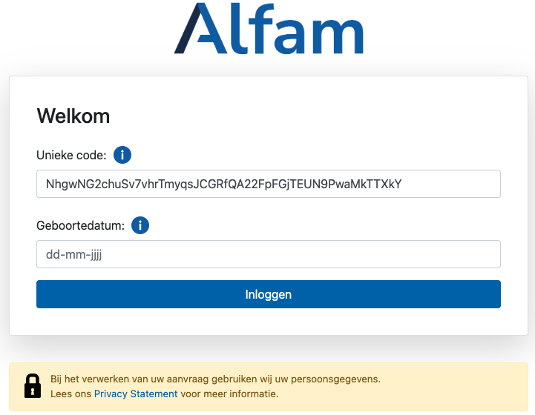Click the "Geboortedatum:" label
This screenshot has height=415, width=535.
tap(81, 225)
